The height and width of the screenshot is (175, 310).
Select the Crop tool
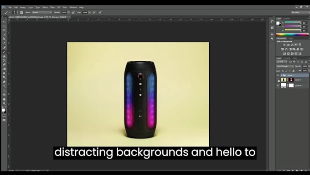pyautogui.click(x=4, y=39)
